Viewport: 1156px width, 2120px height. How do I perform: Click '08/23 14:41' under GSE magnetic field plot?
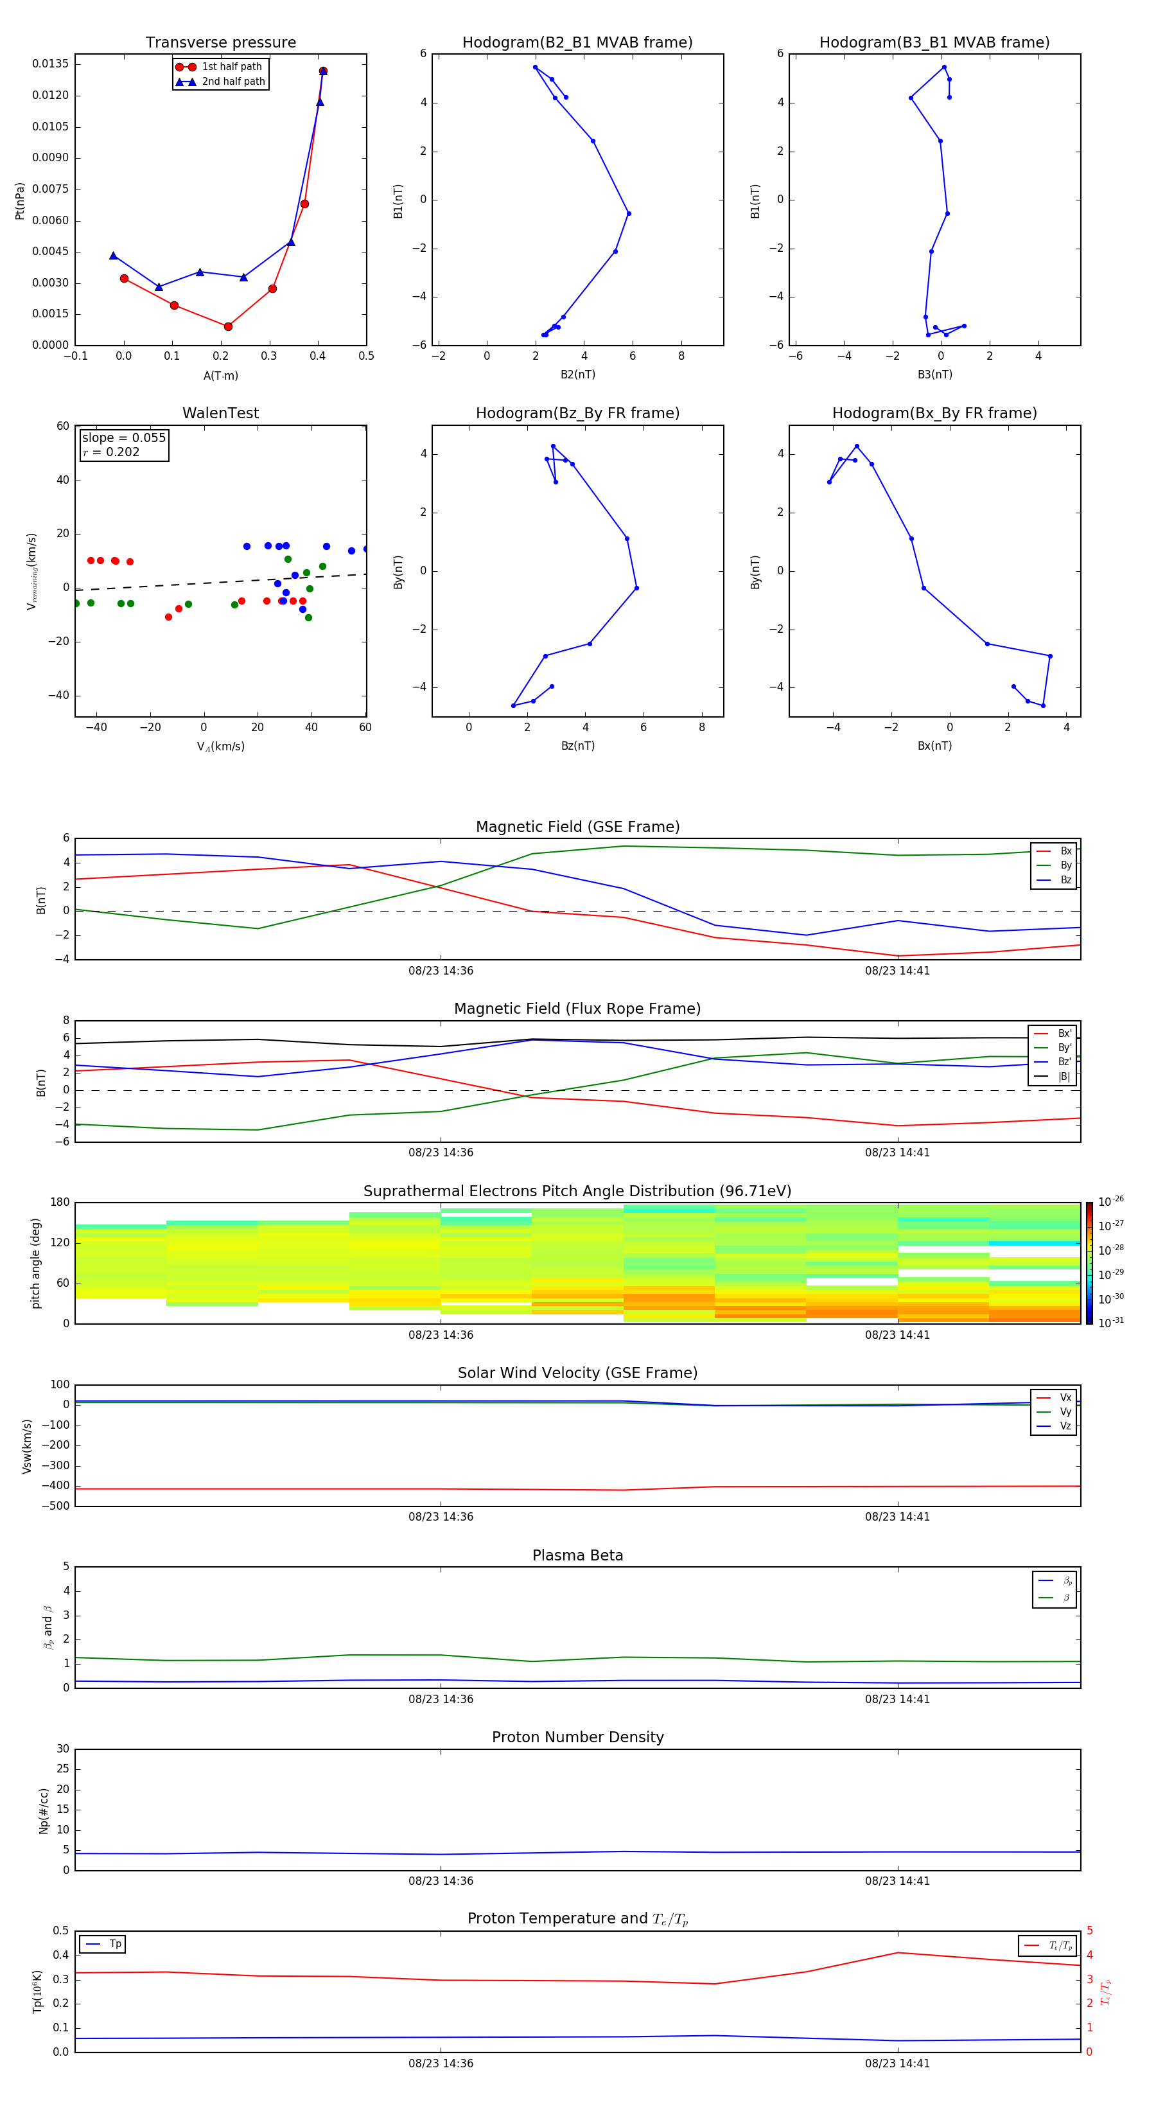[x=898, y=971]
